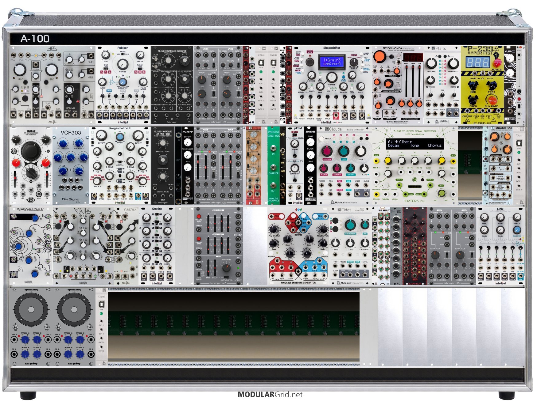Click the large orange knob on Piston Honda

(x=380, y=56)
